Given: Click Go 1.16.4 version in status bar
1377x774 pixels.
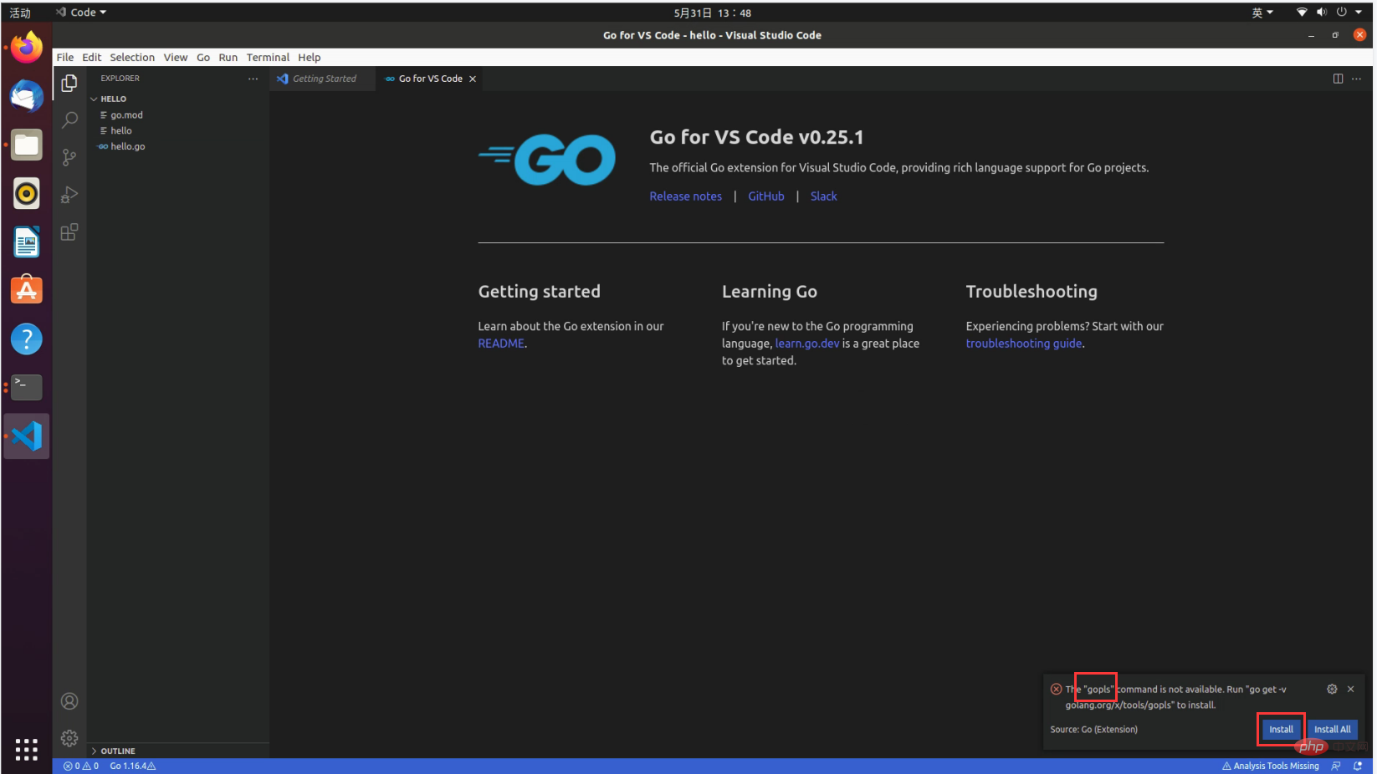Looking at the screenshot, I should click(132, 766).
